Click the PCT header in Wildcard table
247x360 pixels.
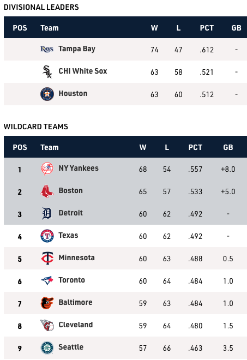click(x=195, y=147)
